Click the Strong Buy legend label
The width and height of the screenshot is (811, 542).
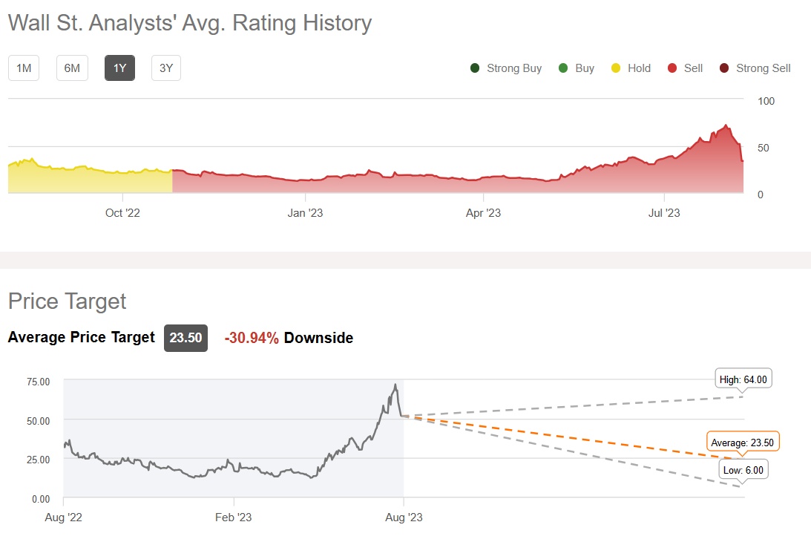point(514,68)
